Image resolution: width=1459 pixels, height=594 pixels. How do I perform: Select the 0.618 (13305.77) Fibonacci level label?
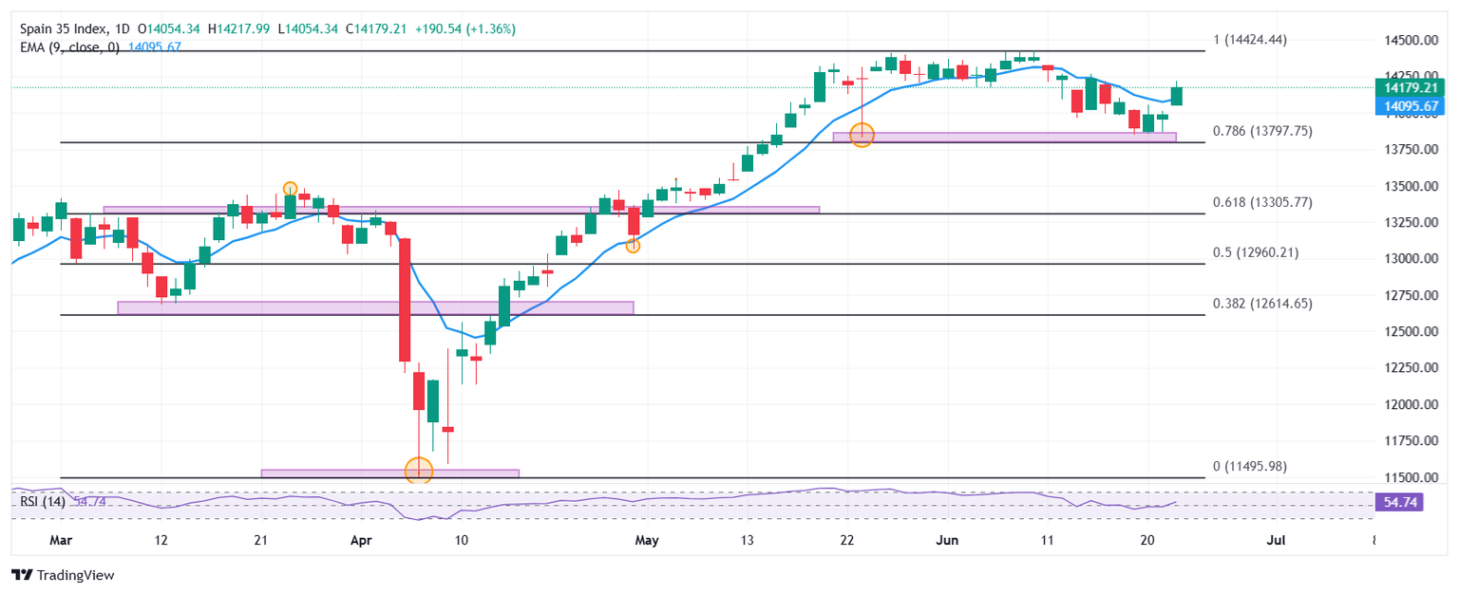point(1262,202)
